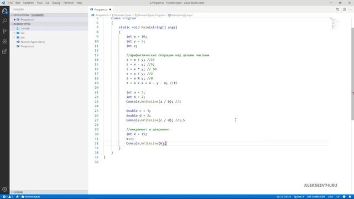354x199 pixels.
Task: Click the Open Changes icon in editor toolbar
Action: click(x=337, y=9)
